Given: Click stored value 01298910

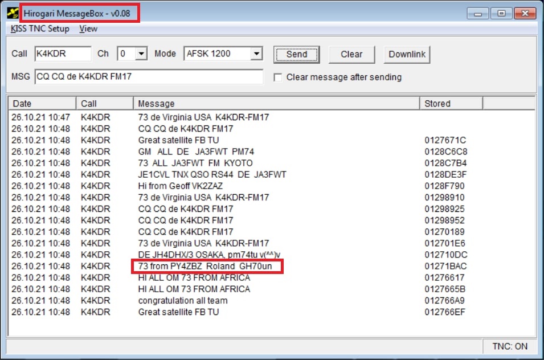Looking at the screenshot, I should [444, 197].
